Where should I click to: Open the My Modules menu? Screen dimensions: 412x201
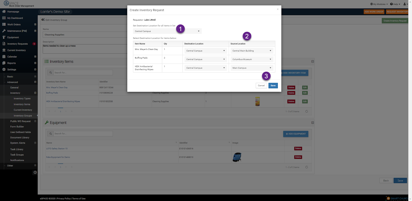point(379,4)
